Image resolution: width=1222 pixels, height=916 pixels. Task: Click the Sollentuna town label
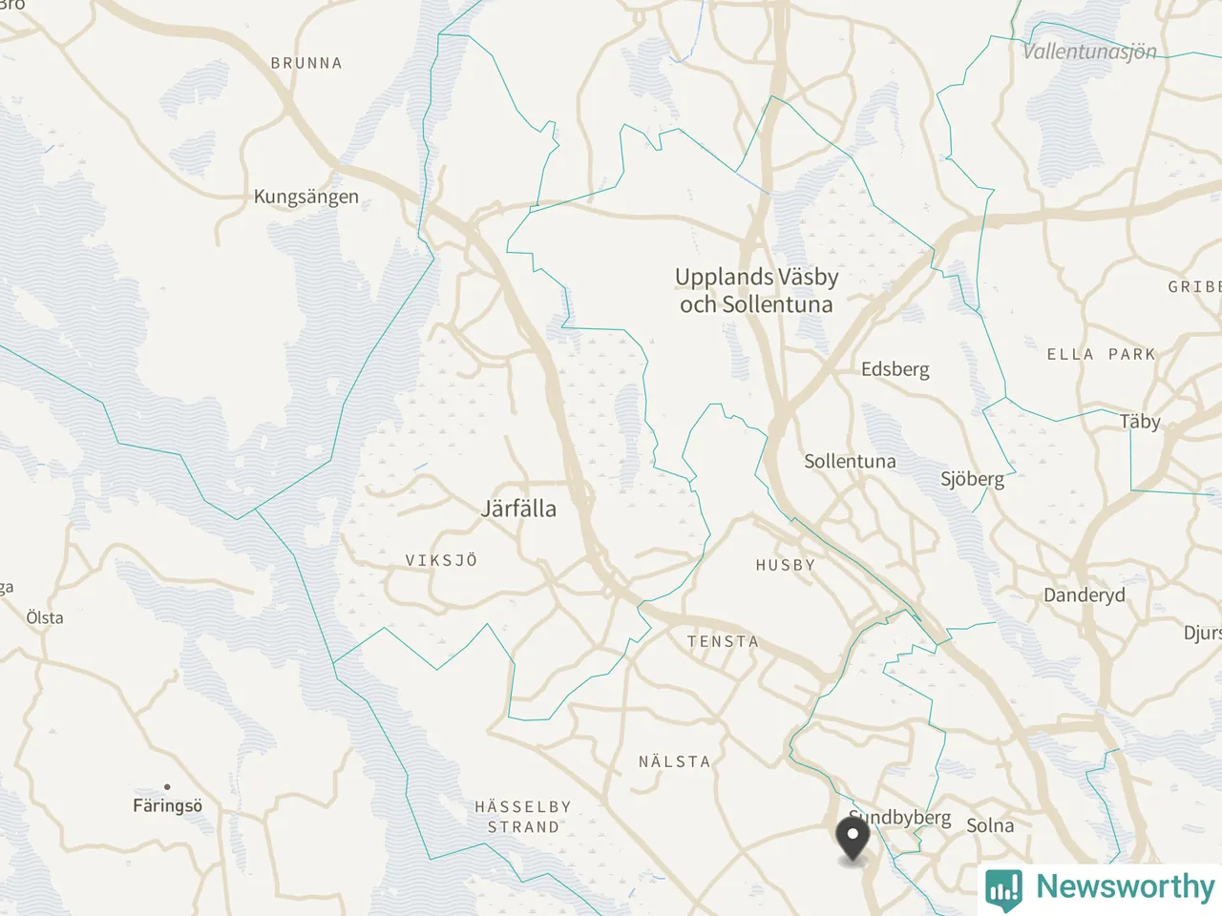[850, 462]
